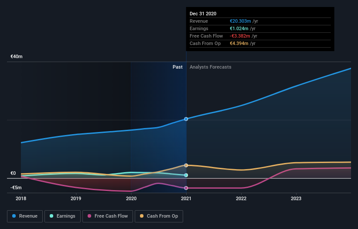Toggle the Cash From Op legend button
This screenshot has height=229, width=358.
[159, 216]
